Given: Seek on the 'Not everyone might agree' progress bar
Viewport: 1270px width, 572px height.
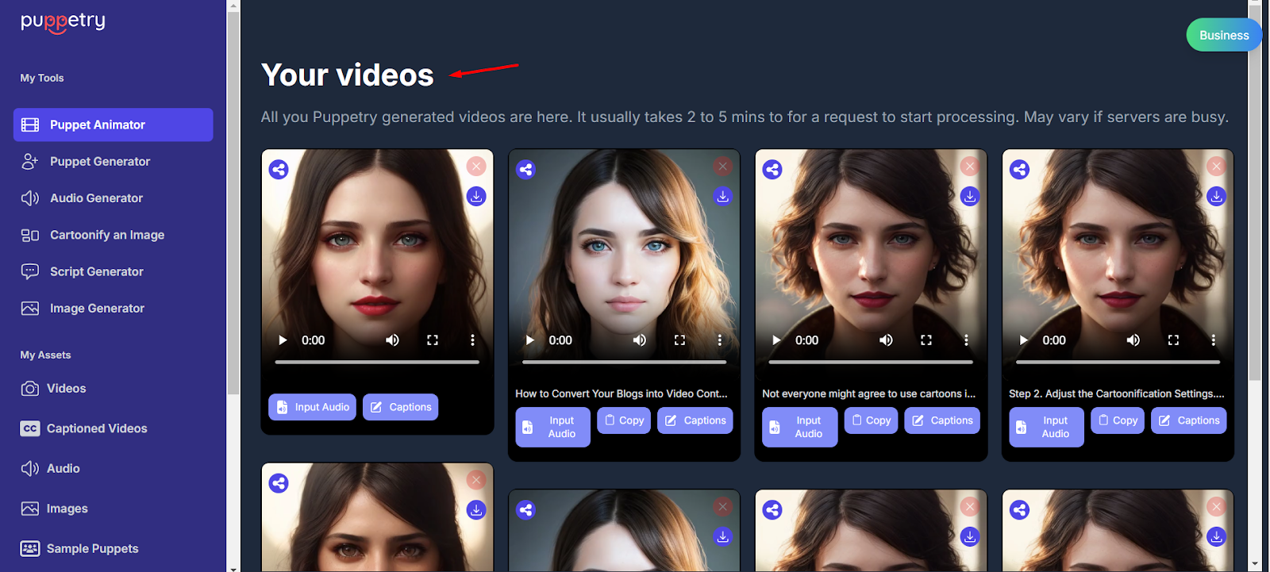Looking at the screenshot, I should pos(871,362).
